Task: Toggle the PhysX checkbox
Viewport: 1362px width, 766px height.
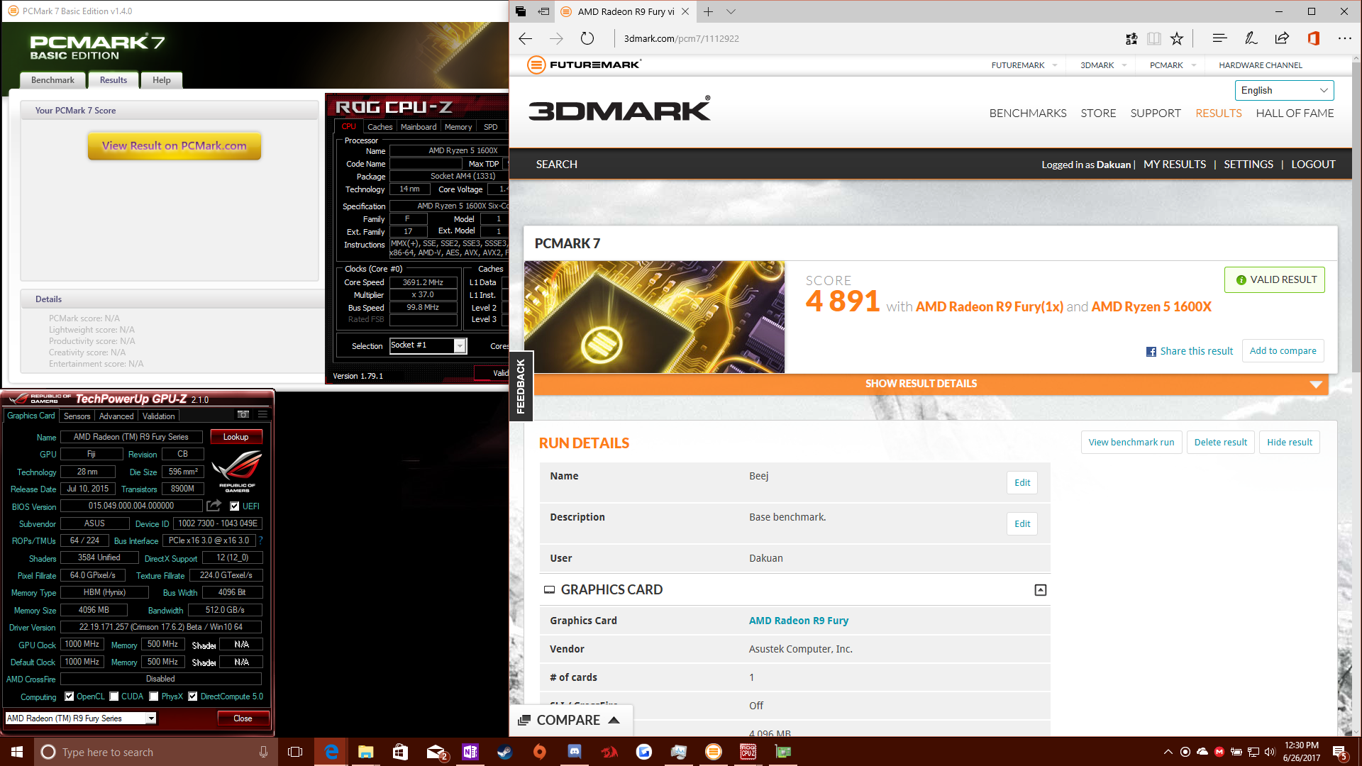Action: (x=153, y=696)
